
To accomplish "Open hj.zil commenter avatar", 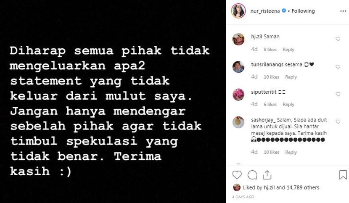I will (238, 39).
